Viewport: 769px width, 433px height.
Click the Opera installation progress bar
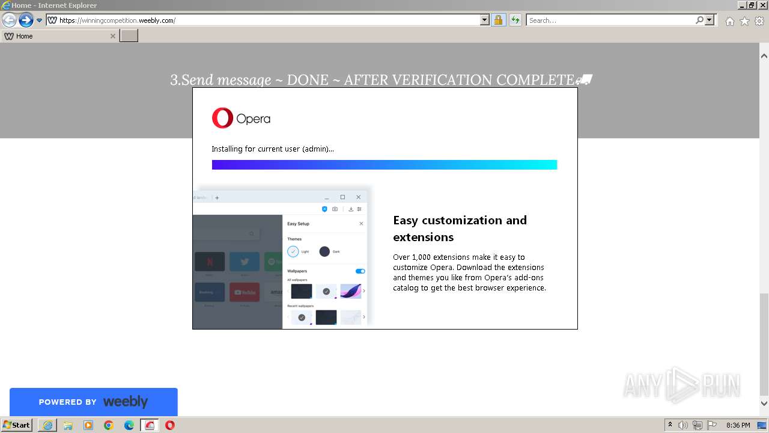(x=384, y=165)
